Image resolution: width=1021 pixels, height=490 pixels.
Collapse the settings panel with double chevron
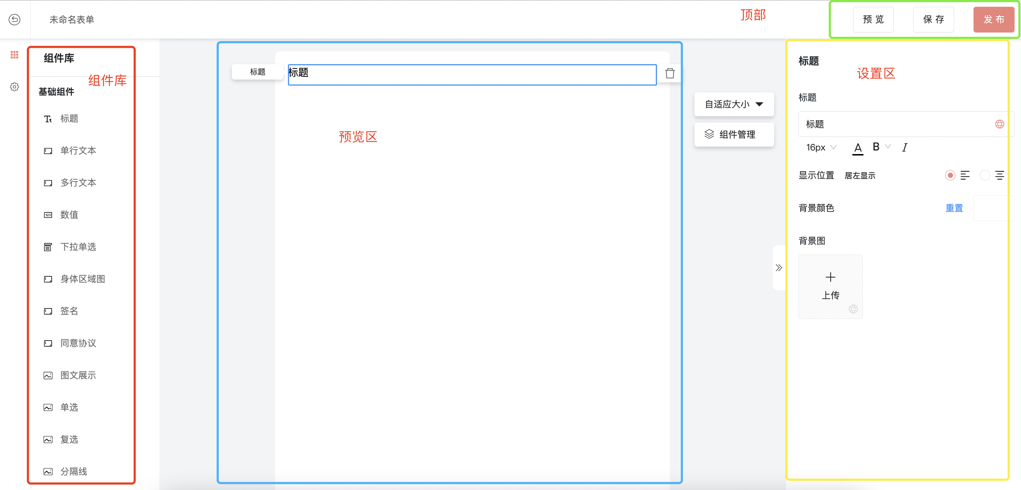(779, 267)
